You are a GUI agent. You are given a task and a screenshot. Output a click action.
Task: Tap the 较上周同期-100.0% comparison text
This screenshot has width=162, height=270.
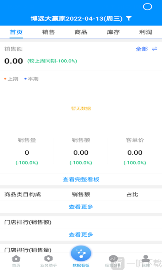[52, 61]
